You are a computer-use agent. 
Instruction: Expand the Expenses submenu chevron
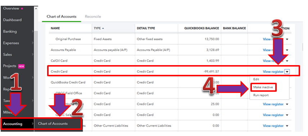(x=33, y=43)
